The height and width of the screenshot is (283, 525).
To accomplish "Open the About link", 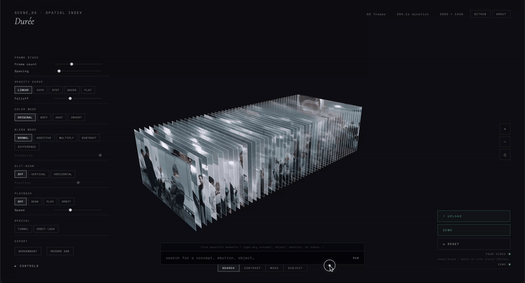I will click(x=501, y=14).
